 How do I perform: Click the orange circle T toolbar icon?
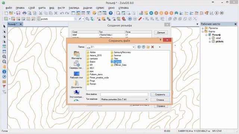[166, 13]
